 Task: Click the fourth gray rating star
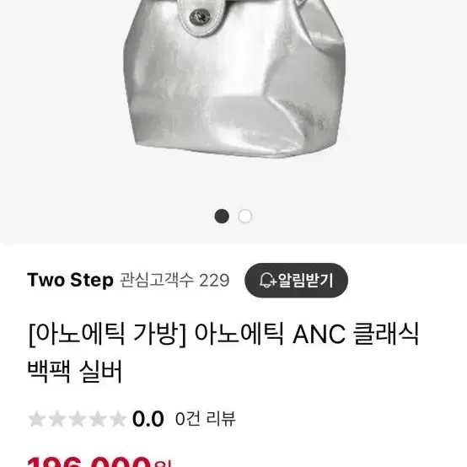coord(98,419)
